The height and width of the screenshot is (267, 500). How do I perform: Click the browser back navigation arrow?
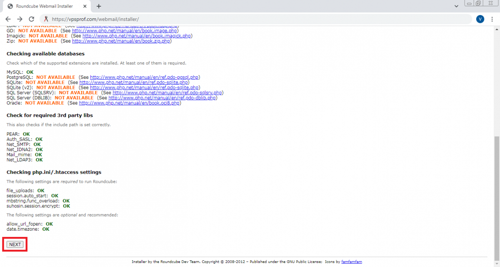[8, 19]
